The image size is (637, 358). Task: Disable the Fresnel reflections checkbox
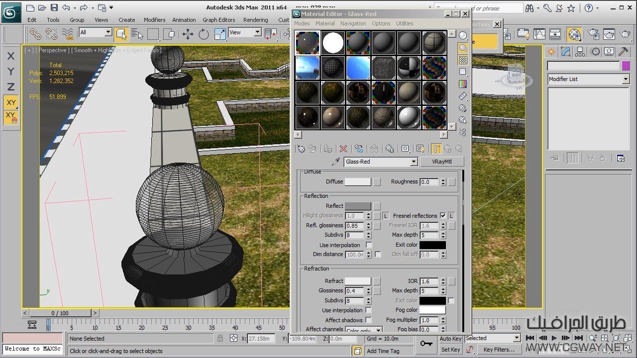pos(443,216)
